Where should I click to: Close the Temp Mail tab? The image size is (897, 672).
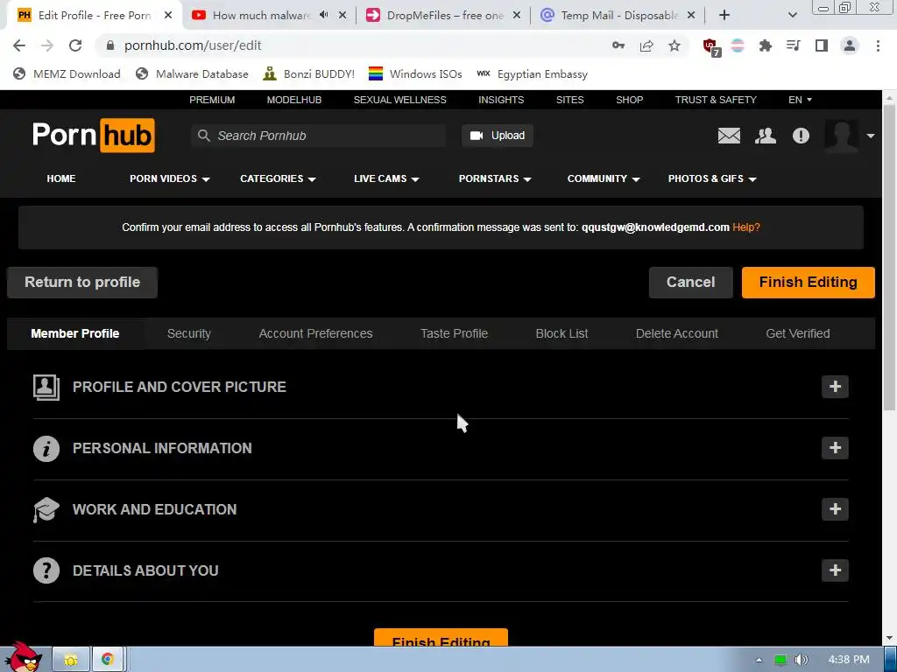[691, 16]
